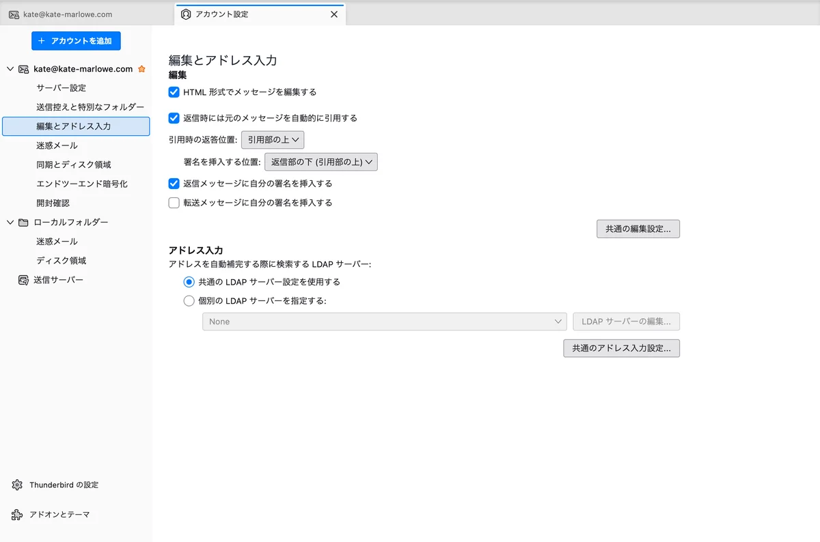
Task: Select 共通の LDAP サーバー設定を使用する radio
Action: coord(189,282)
